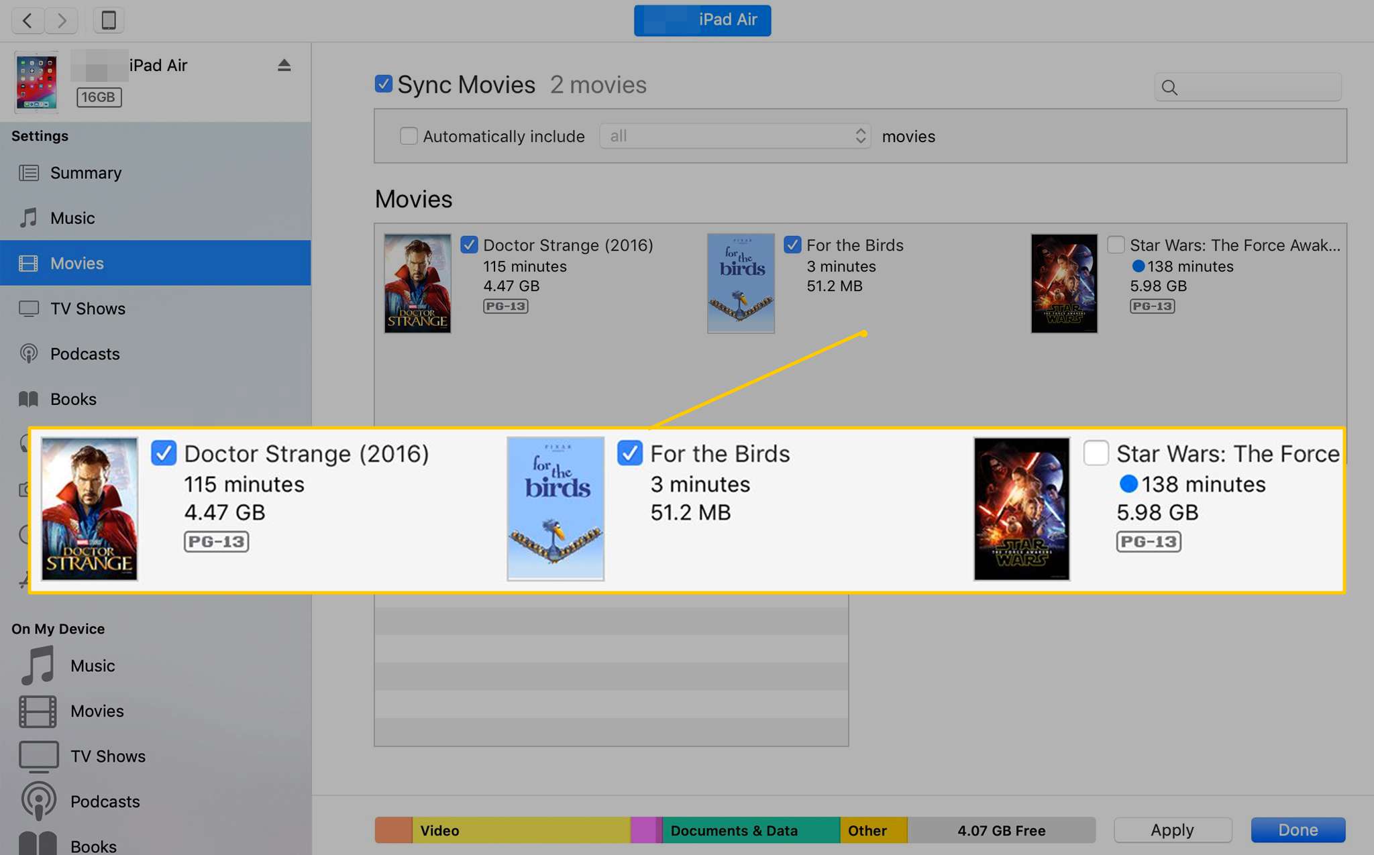Enable the Doctor Strange checkbox
Viewport: 1374px width, 855px height.
[469, 243]
